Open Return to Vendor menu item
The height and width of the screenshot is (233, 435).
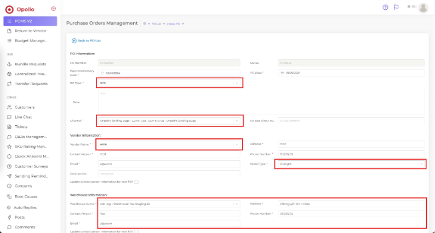[30, 31]
